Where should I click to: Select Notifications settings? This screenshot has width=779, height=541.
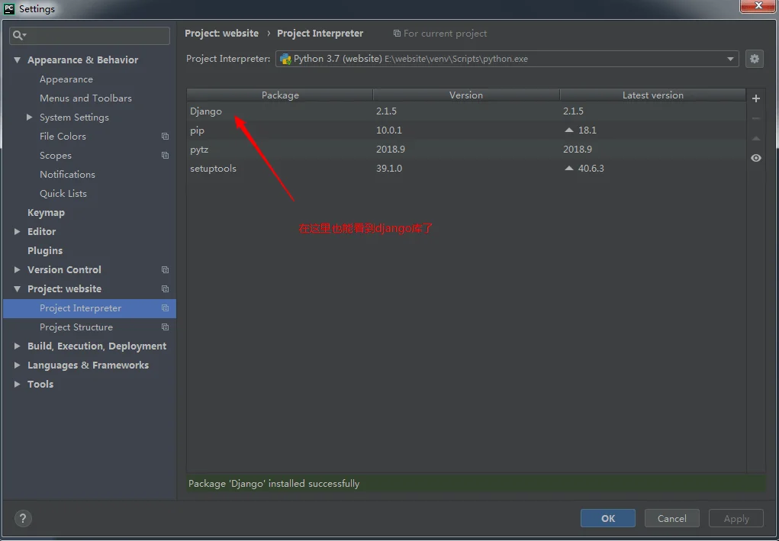click(x=67, y=175)
